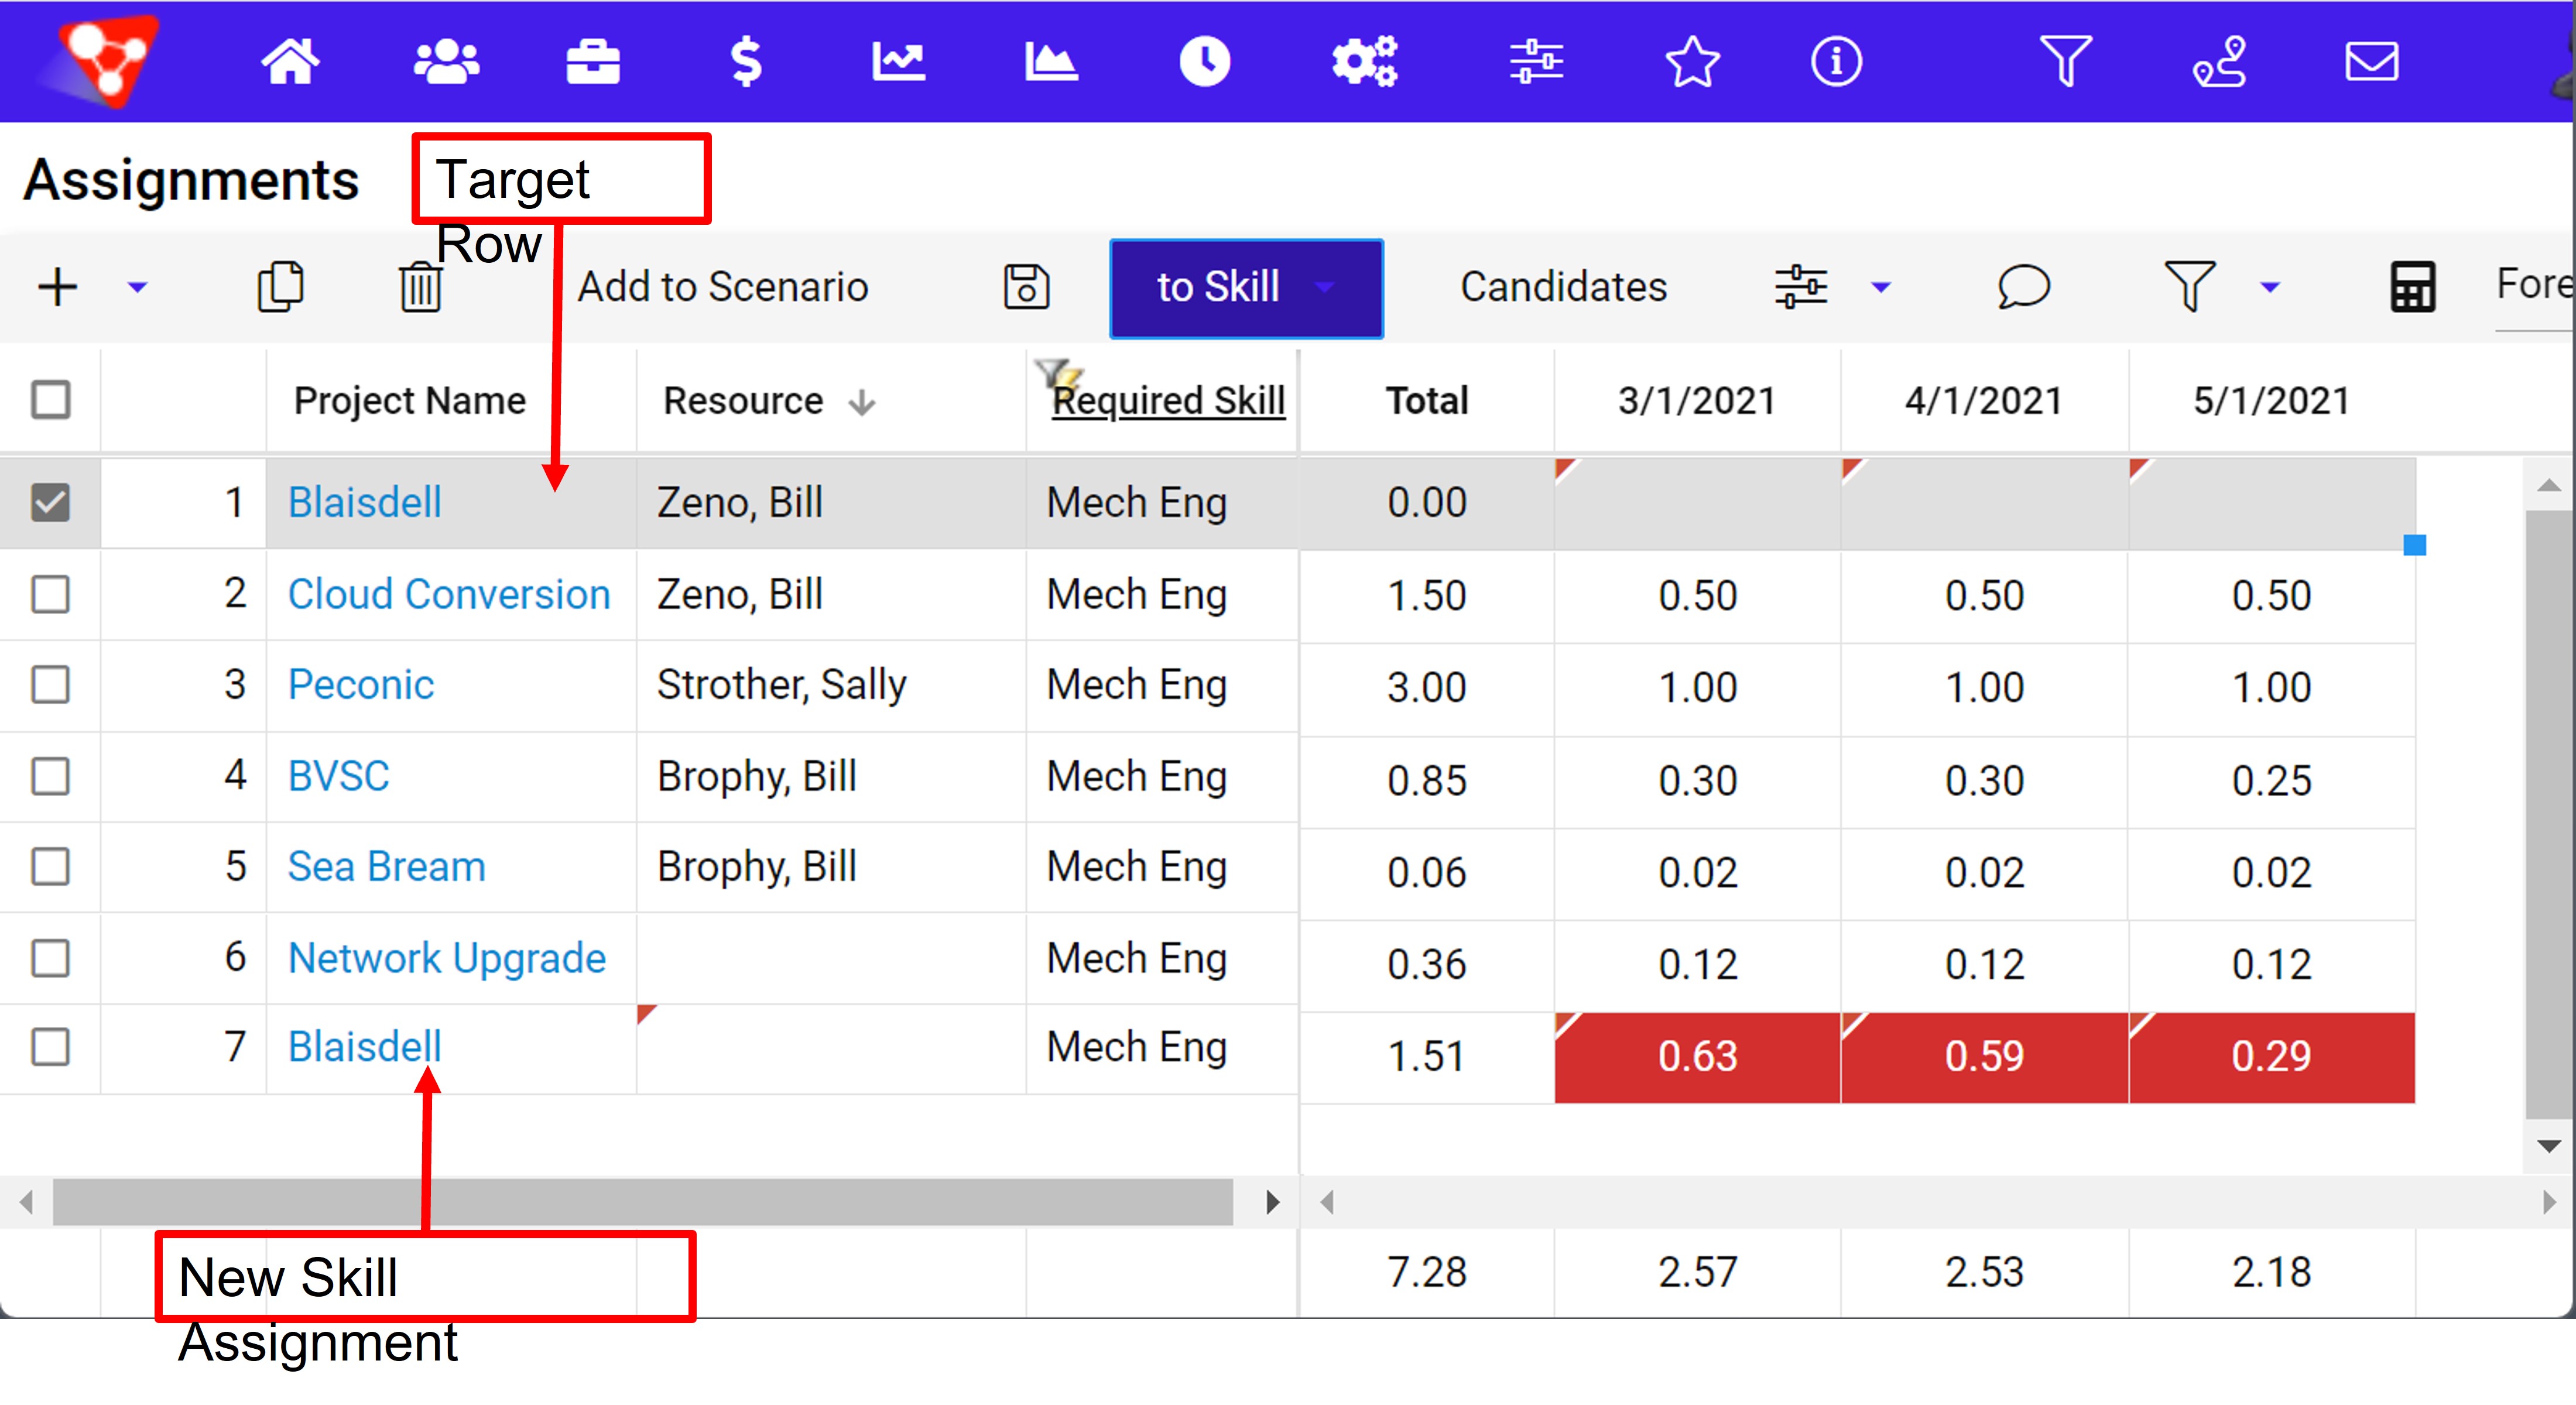Open the Cloud Conversion project link
This screenshot has height=1405, width=2576.
pyautogui.click(x=449, y=593)
